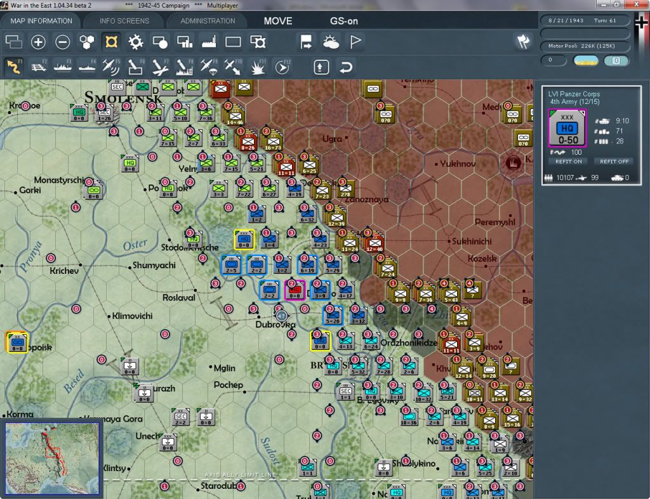
Task: Select the red Soviet unit labeled 12=40
Action: pos(375,243)
